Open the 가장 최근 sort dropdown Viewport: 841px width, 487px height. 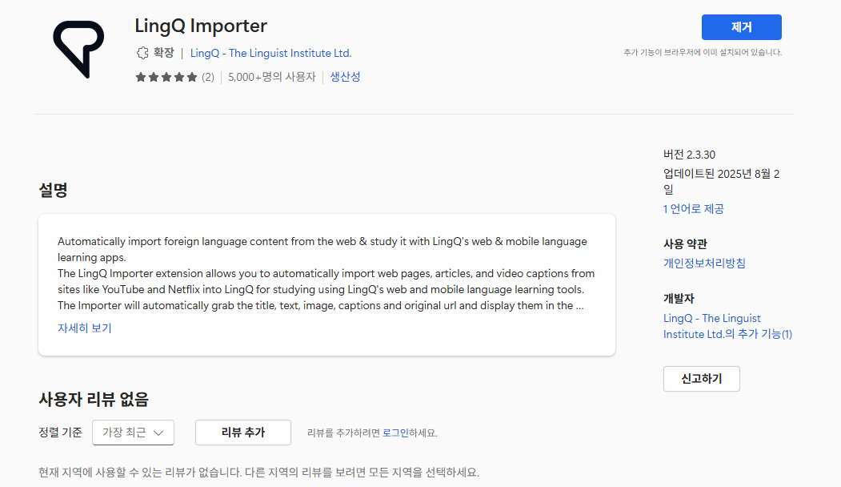click(x=133, y=433)
